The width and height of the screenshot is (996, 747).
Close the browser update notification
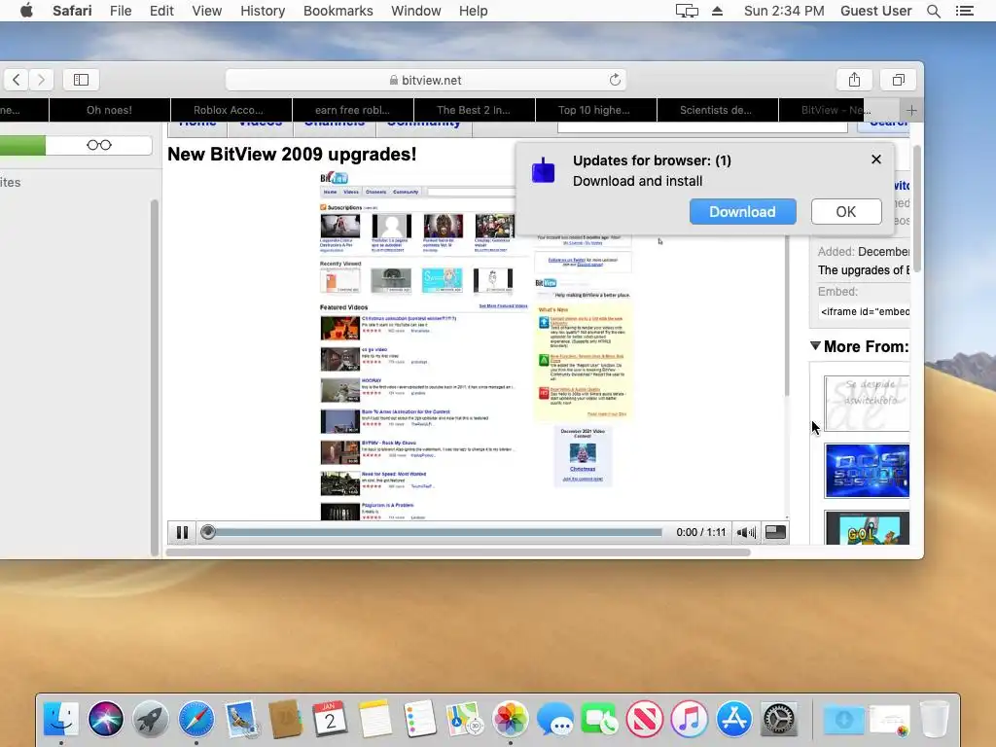876,160
